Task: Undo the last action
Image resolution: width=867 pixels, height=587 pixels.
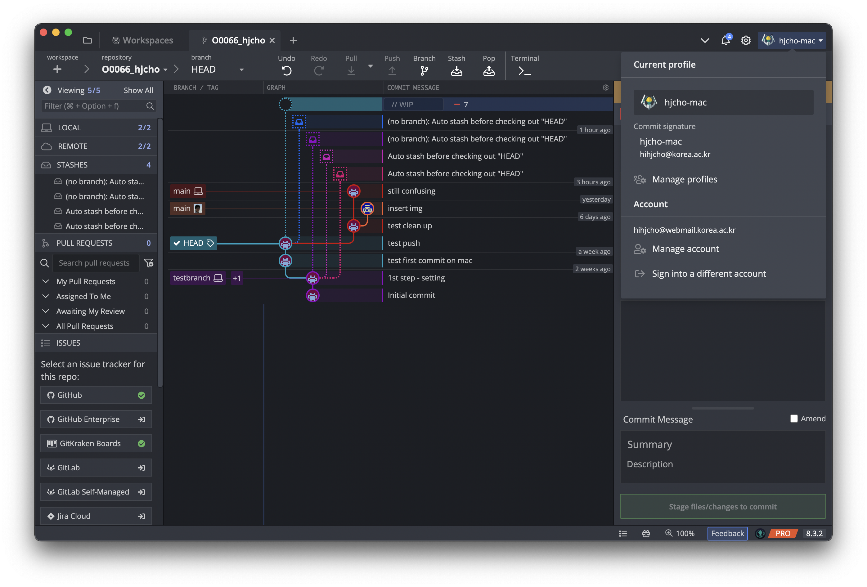Action: coord(286,70)
